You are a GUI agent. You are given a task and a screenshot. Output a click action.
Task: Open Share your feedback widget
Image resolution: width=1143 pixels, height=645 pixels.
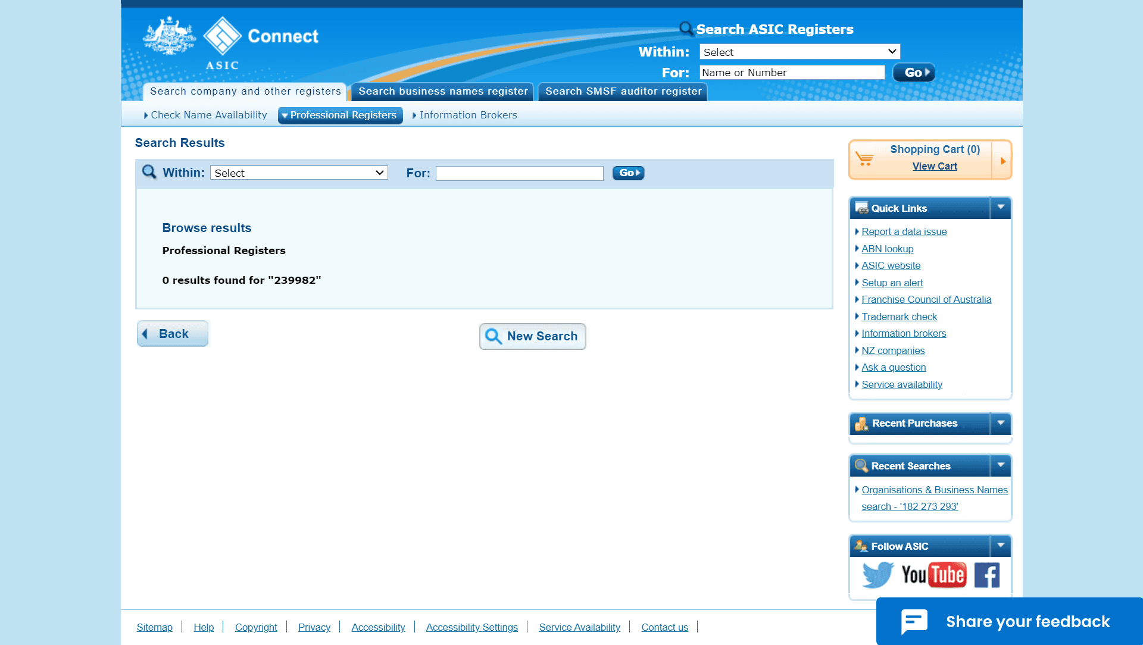click(x=1010, y=622)
